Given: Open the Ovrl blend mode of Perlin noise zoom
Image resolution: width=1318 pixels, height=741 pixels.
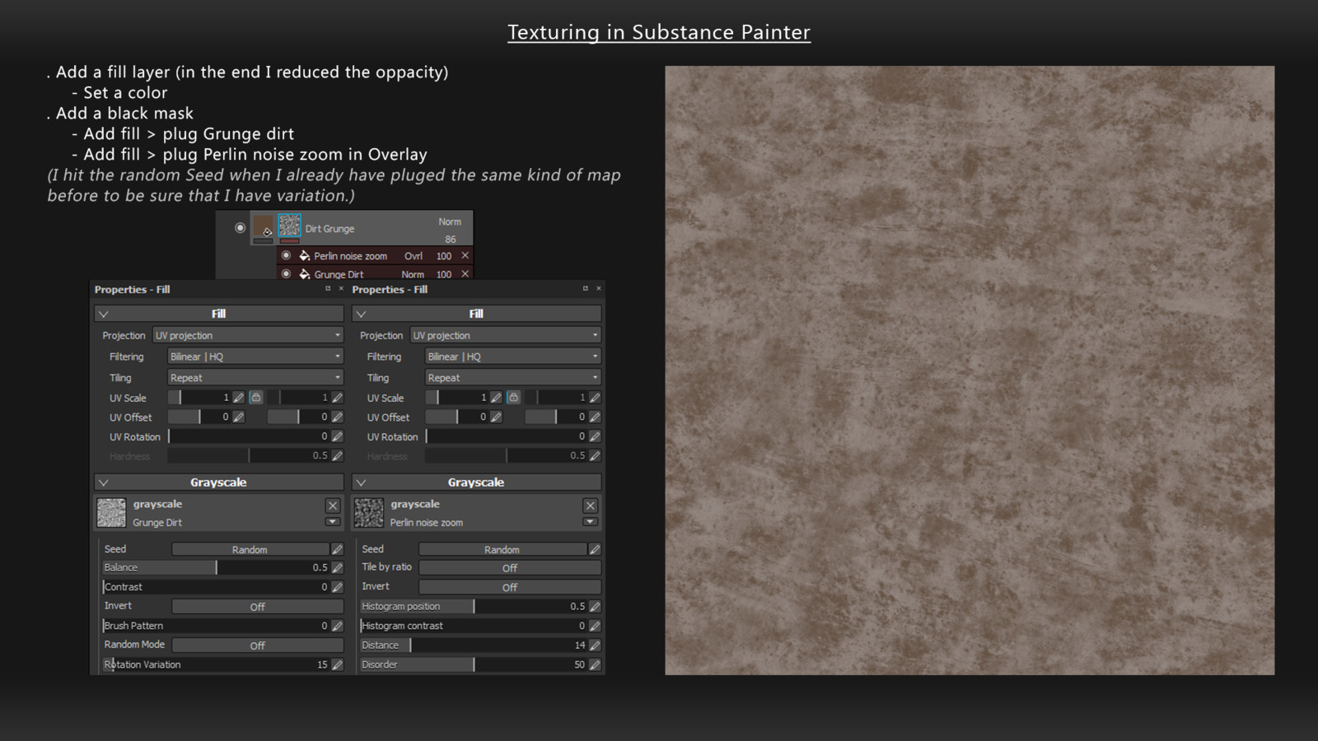Looking at the screenshot, I should pyautogui.click(x=414, y=256).
